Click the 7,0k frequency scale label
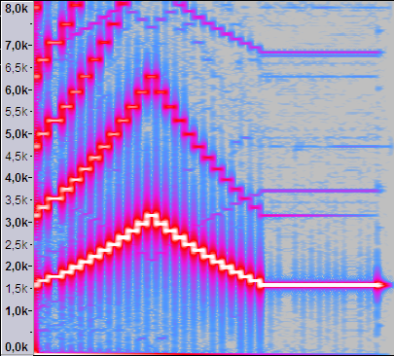 17,46
